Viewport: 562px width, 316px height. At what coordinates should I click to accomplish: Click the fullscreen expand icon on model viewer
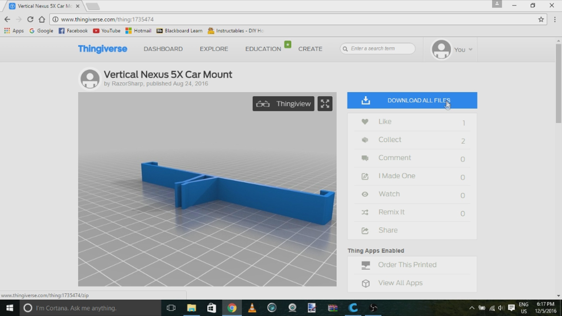(325, 104)
